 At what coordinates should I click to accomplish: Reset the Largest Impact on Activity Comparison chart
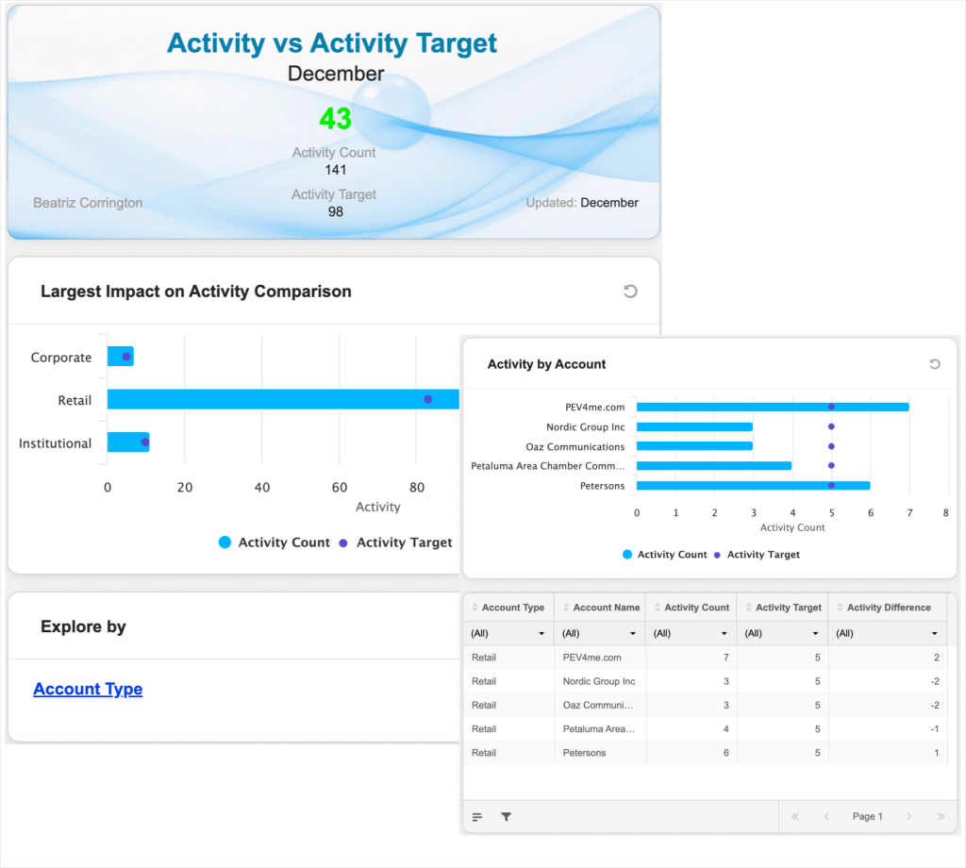coord(630,292)
